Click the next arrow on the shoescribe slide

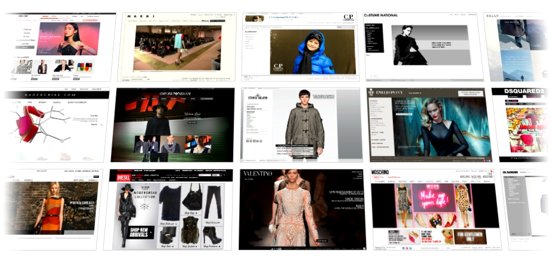102,124
